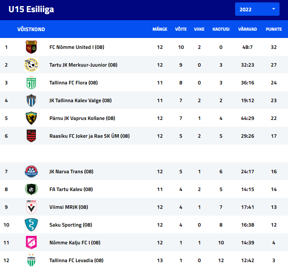The image size is (288, 269).
Task: Click the VÕISTKOND column header
Action: pyautogui.click(x=31, y=29)
